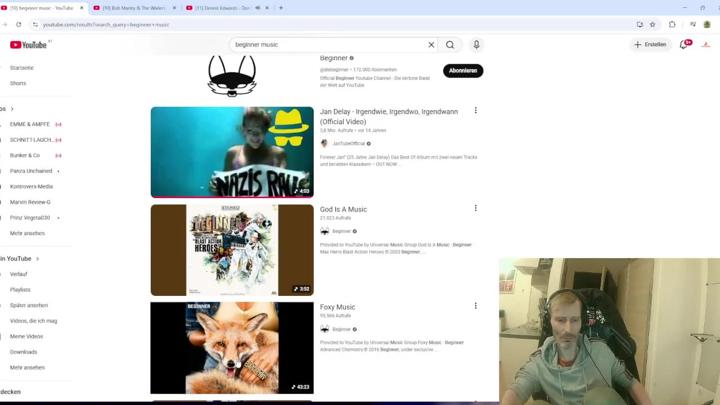Screen dimensions: 720x405
Task: Click install app icon in address bar
Action: pyautogui.click(x=640, y=24)
